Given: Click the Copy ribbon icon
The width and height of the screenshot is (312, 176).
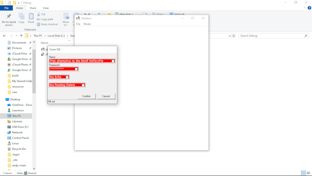Looking at the screenshot, I should 21,16.
